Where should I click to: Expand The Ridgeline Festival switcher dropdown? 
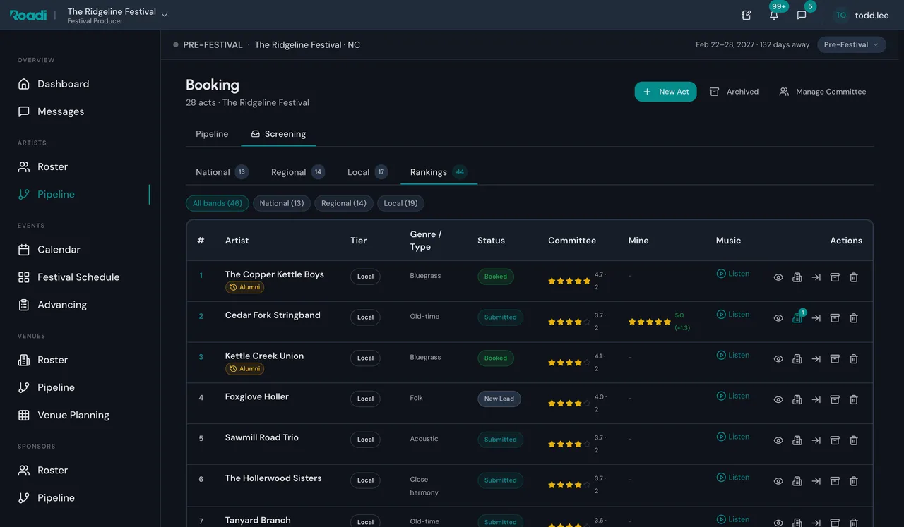click(x=117, y=15)
